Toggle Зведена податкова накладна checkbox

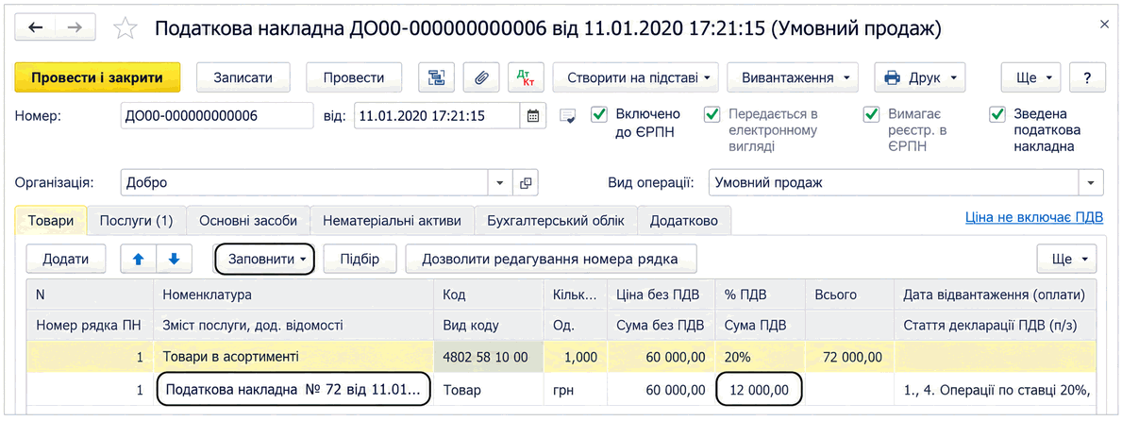click(996, 114)
